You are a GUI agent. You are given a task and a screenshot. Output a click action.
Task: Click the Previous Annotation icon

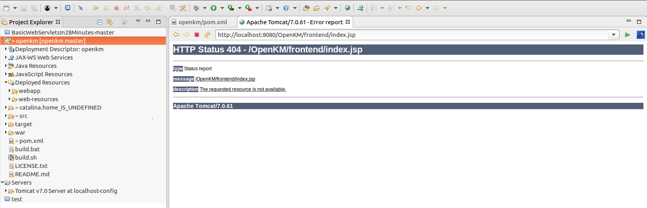[391, 8]
